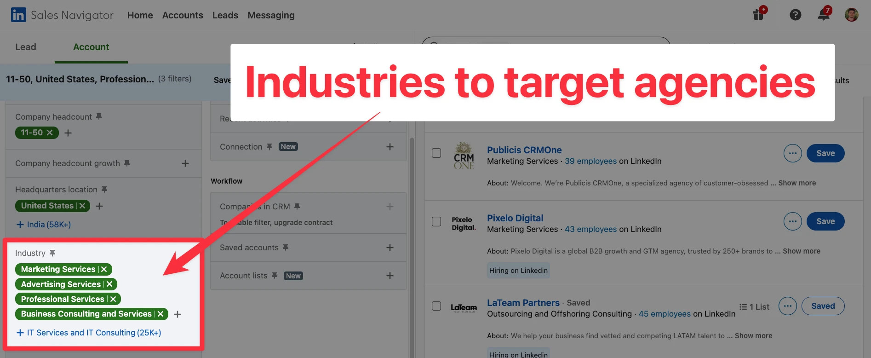
Task: Expand the Saved accounts filter
Action: 390,248
